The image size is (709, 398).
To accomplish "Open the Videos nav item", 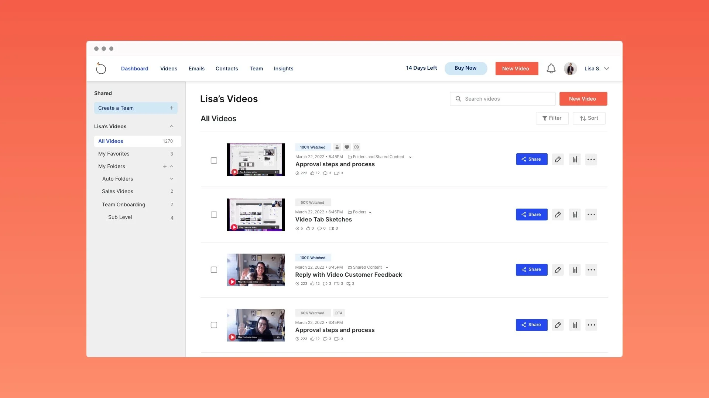I will pos(169,69).
